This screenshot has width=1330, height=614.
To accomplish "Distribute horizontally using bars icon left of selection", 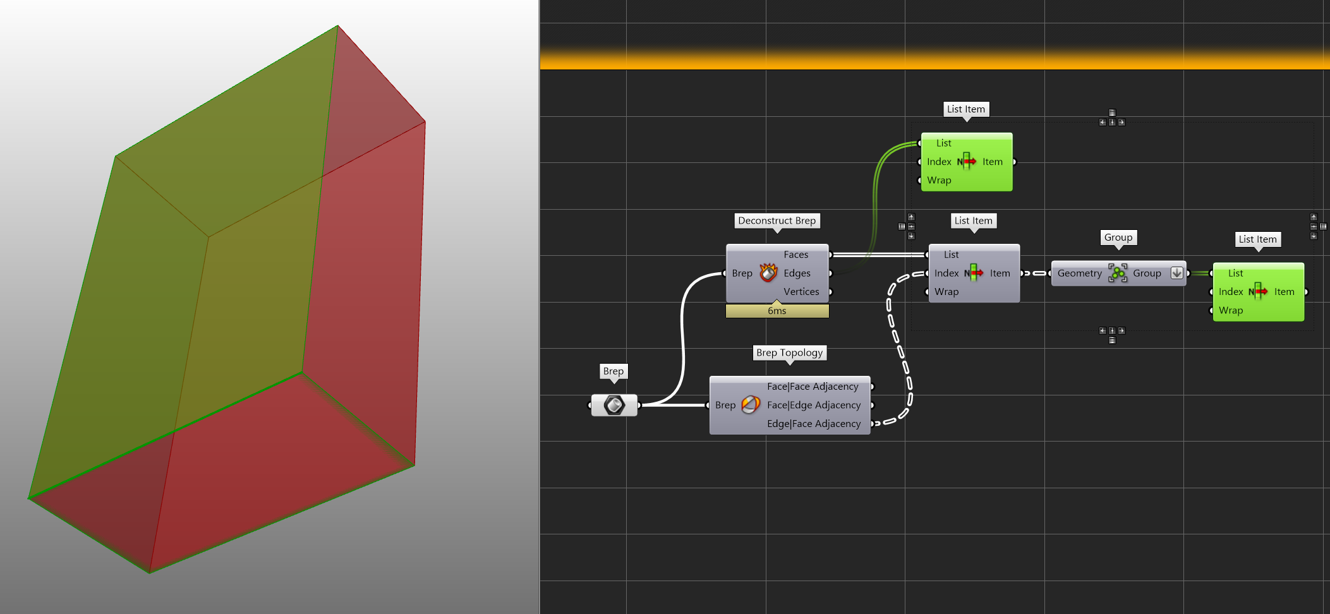I will coord(902,226).
